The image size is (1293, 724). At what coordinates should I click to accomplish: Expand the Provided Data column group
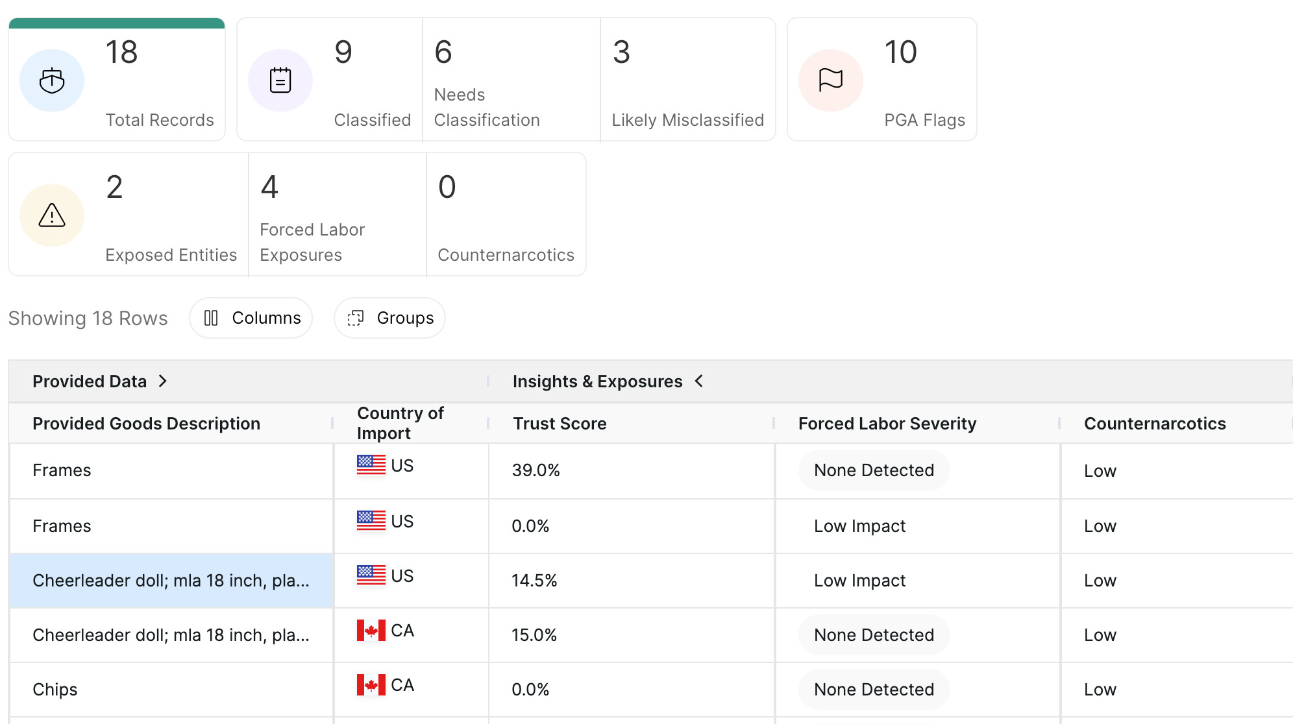tap(163, 381)
